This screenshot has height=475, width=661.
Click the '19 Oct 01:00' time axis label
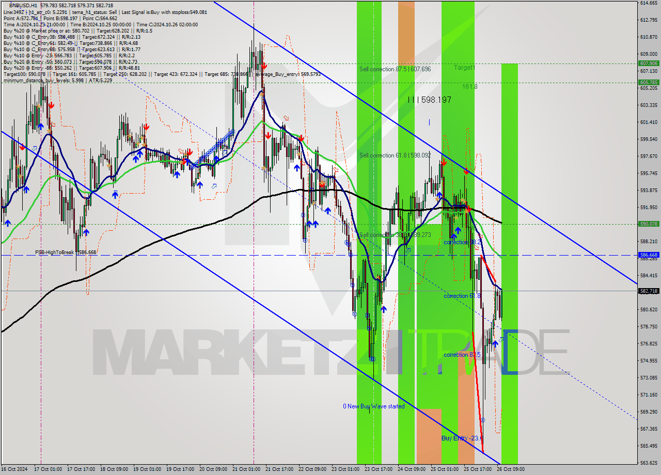click(x=147, y=469)
